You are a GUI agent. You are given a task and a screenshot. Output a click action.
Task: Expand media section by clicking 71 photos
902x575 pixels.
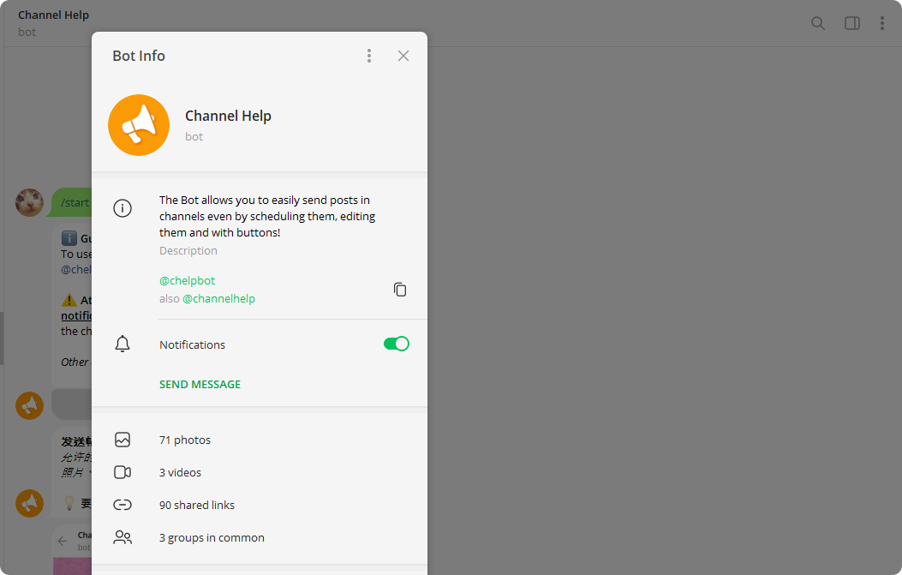click(185, 440)
